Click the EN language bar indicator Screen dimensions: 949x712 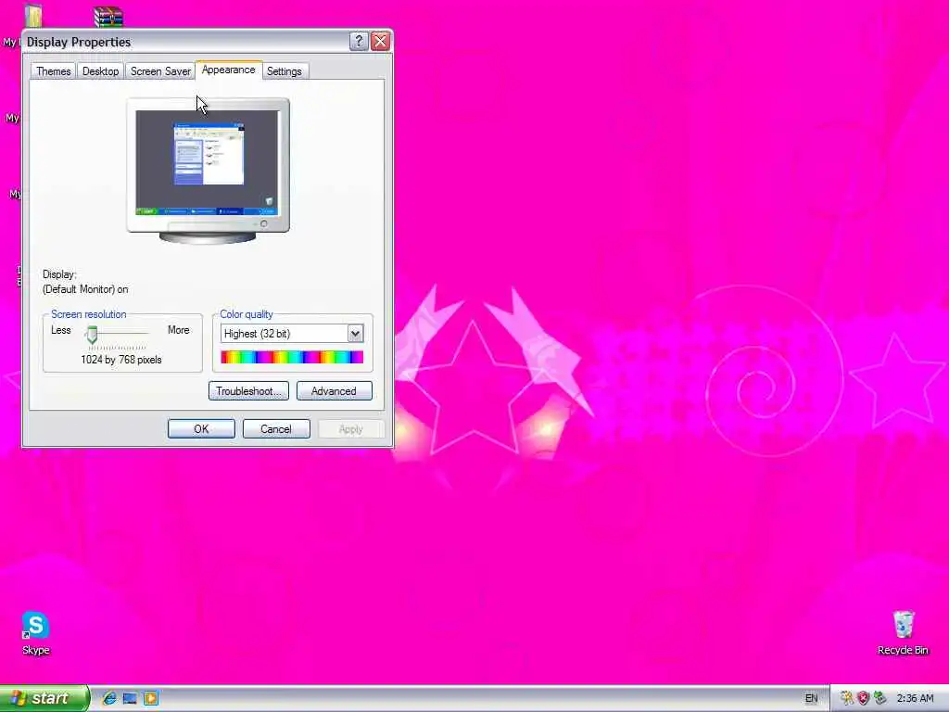point(811,698)
